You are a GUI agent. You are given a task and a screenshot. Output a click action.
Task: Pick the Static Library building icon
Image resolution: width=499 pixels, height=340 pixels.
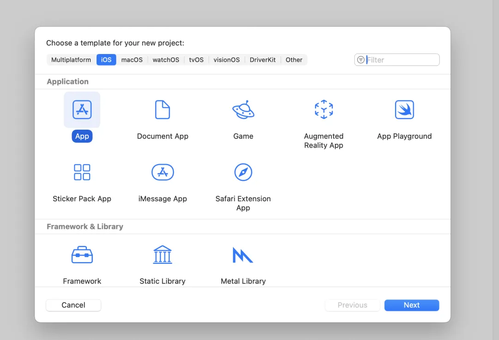click(163, 255)
